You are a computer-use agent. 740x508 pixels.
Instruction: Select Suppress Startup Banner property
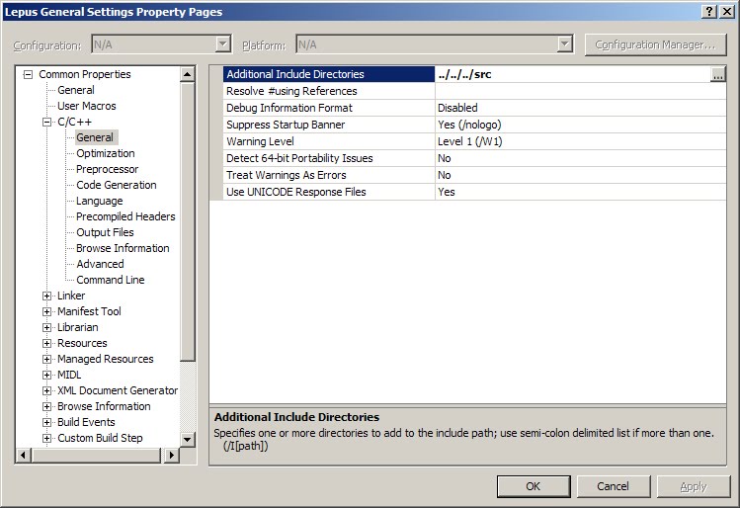[328, 125]
